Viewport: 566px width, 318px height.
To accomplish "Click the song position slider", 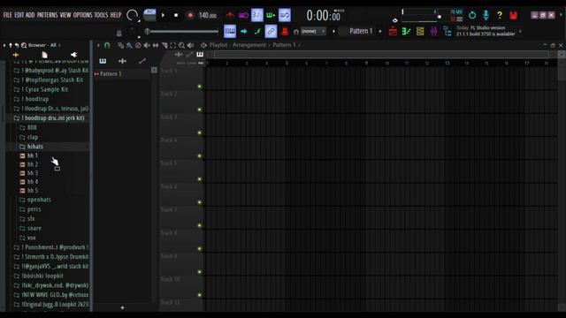I will click(182, 32).
